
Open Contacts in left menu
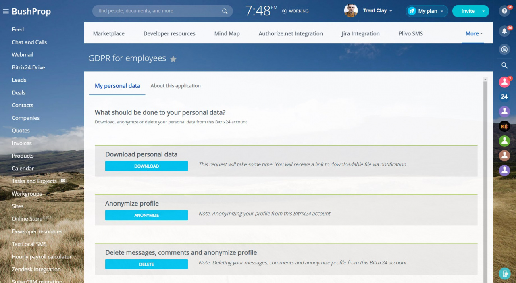click(23, 105)
